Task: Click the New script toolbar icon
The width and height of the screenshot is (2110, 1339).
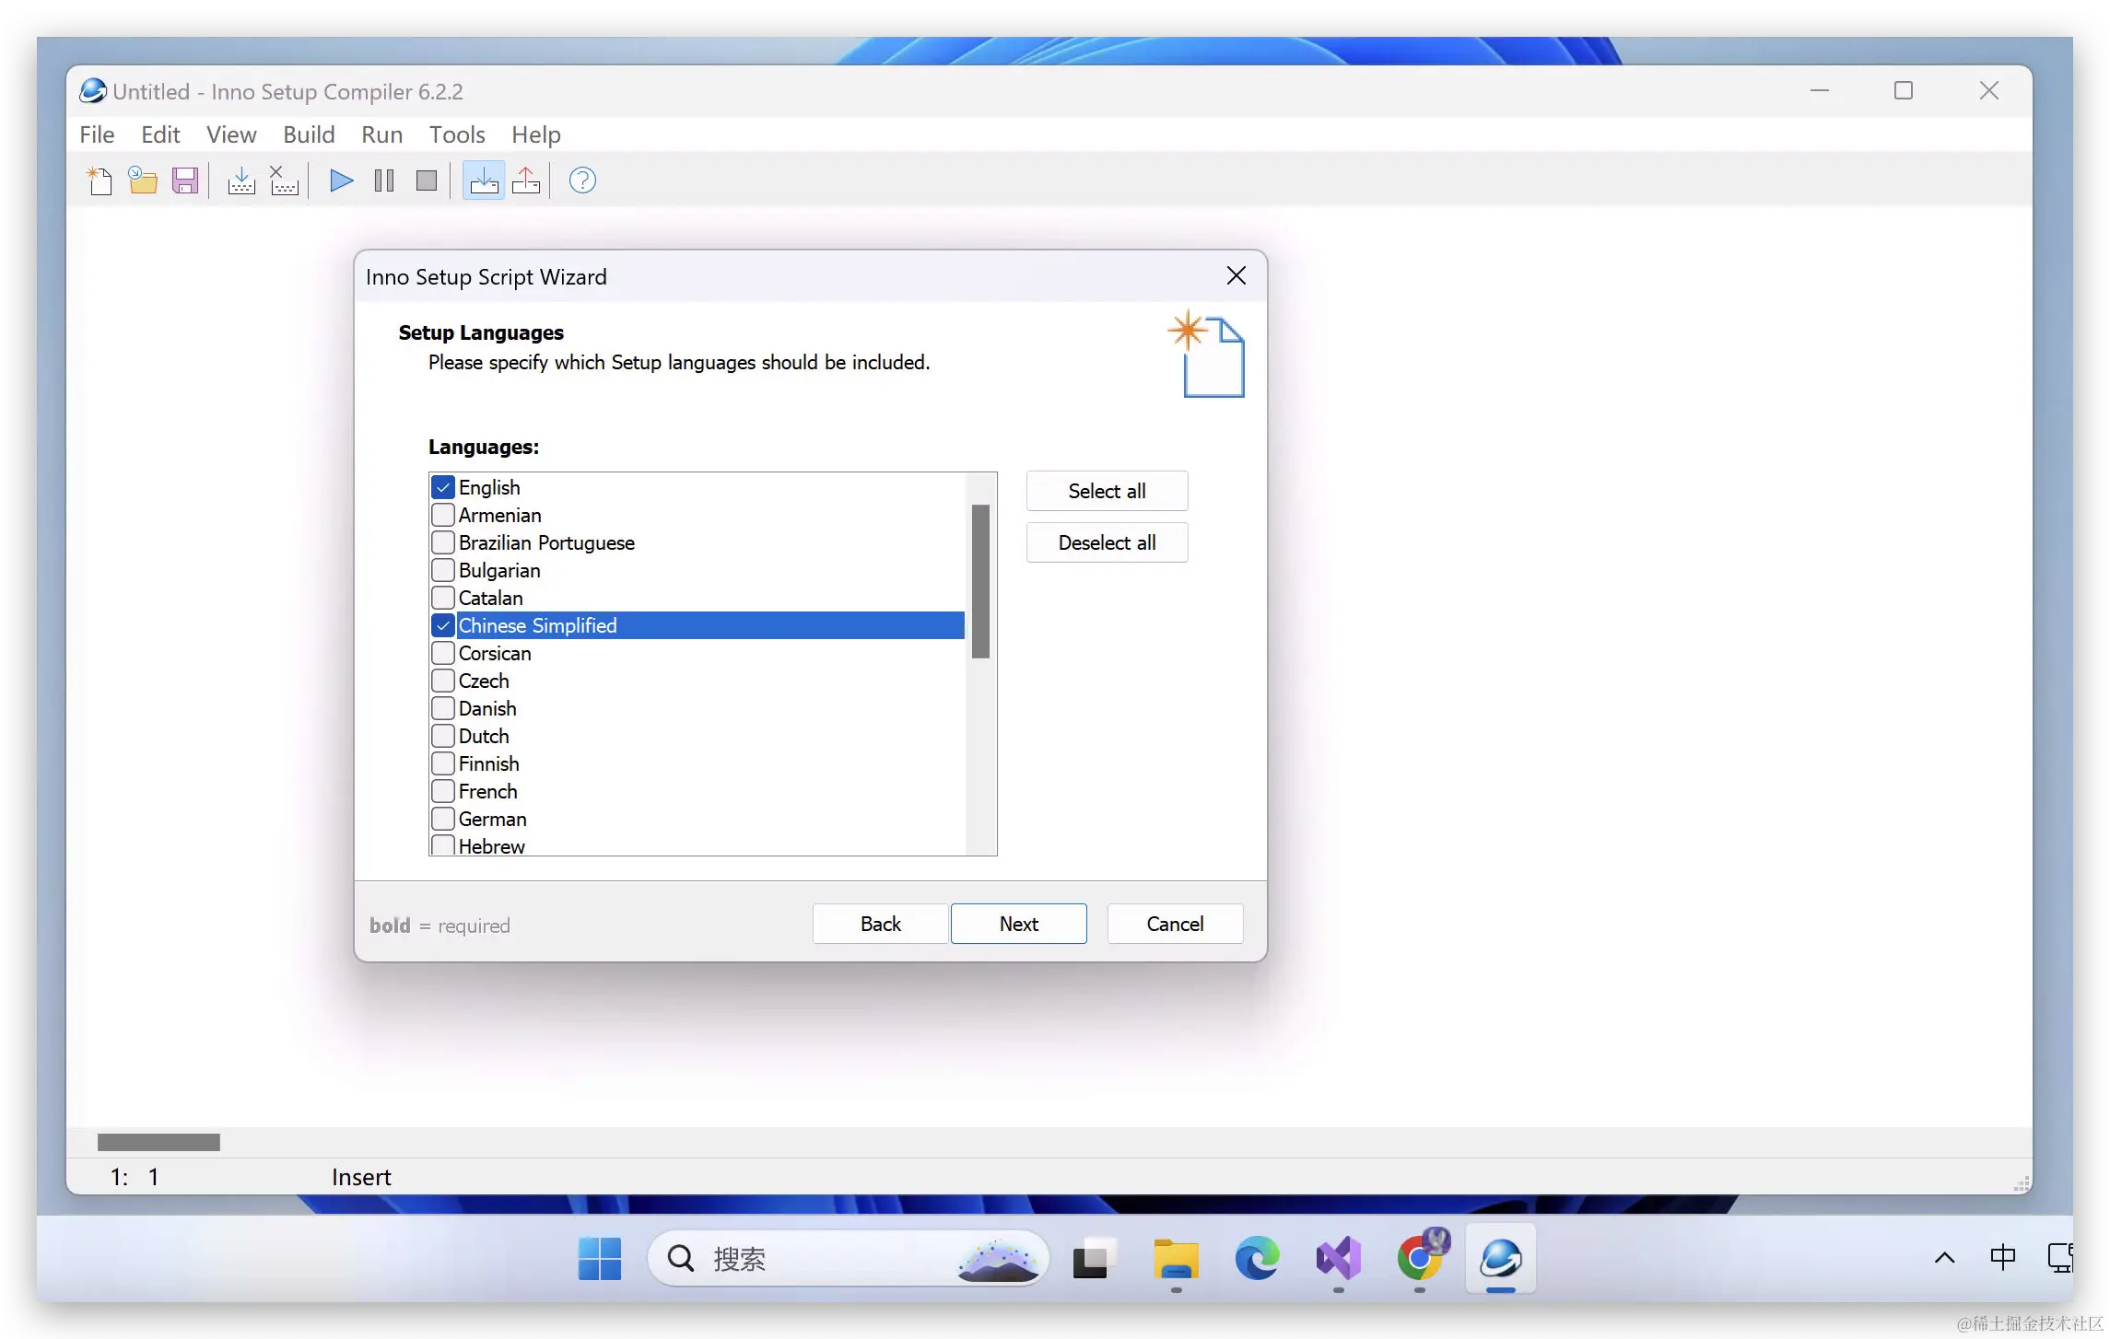Action: click(100, 180)
